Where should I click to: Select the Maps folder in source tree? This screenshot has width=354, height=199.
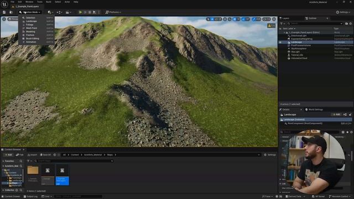coord(14,183)
